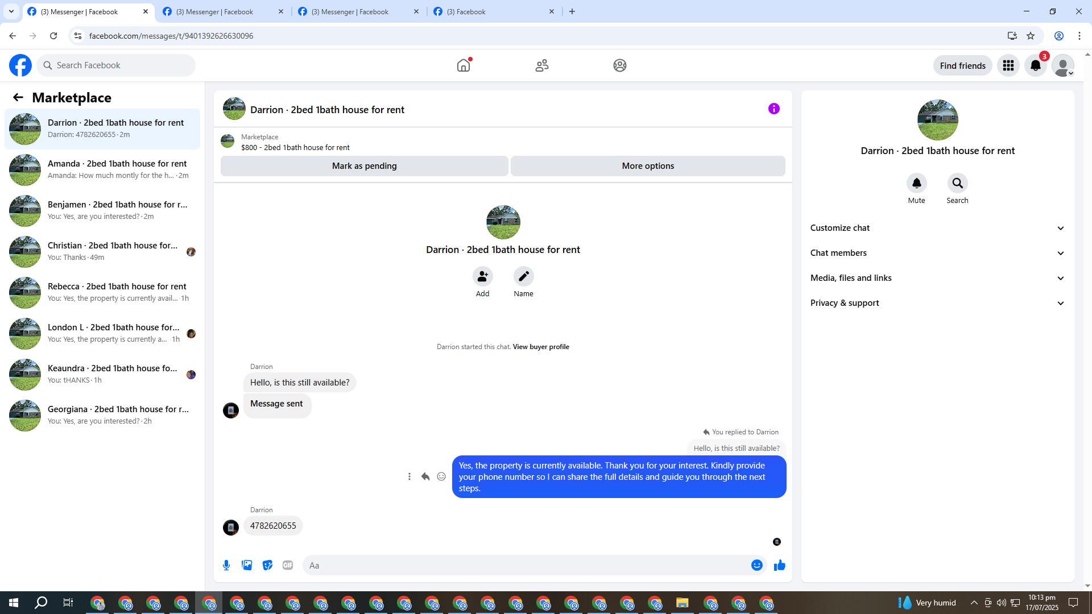Open File Explorer from the taskbar

(682, 603)
